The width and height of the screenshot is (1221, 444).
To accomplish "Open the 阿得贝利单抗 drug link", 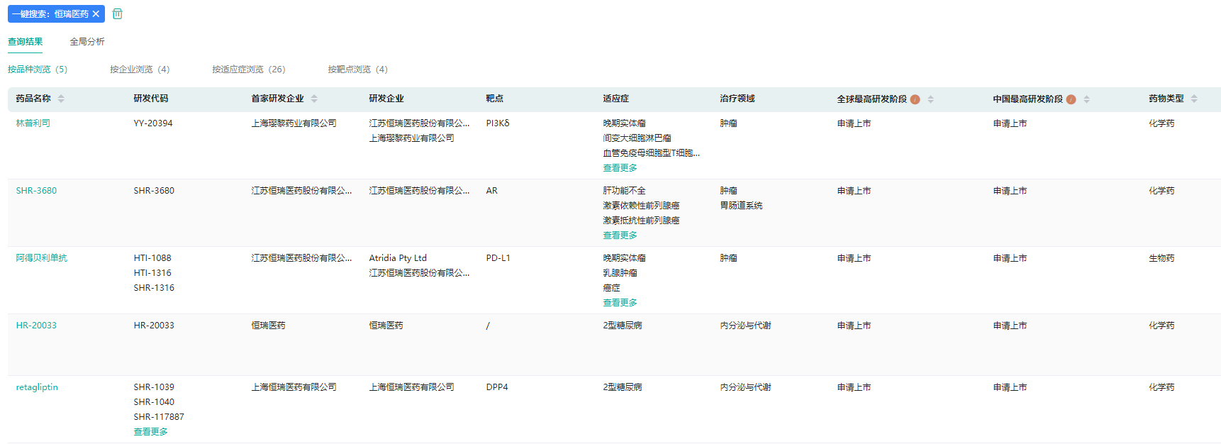I will pyautogui.click(x=42, y=258).
